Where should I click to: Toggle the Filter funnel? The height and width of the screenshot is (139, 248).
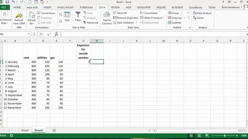pos(78,17)
